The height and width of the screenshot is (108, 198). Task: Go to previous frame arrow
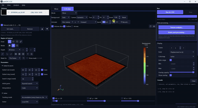click(171, 48)
